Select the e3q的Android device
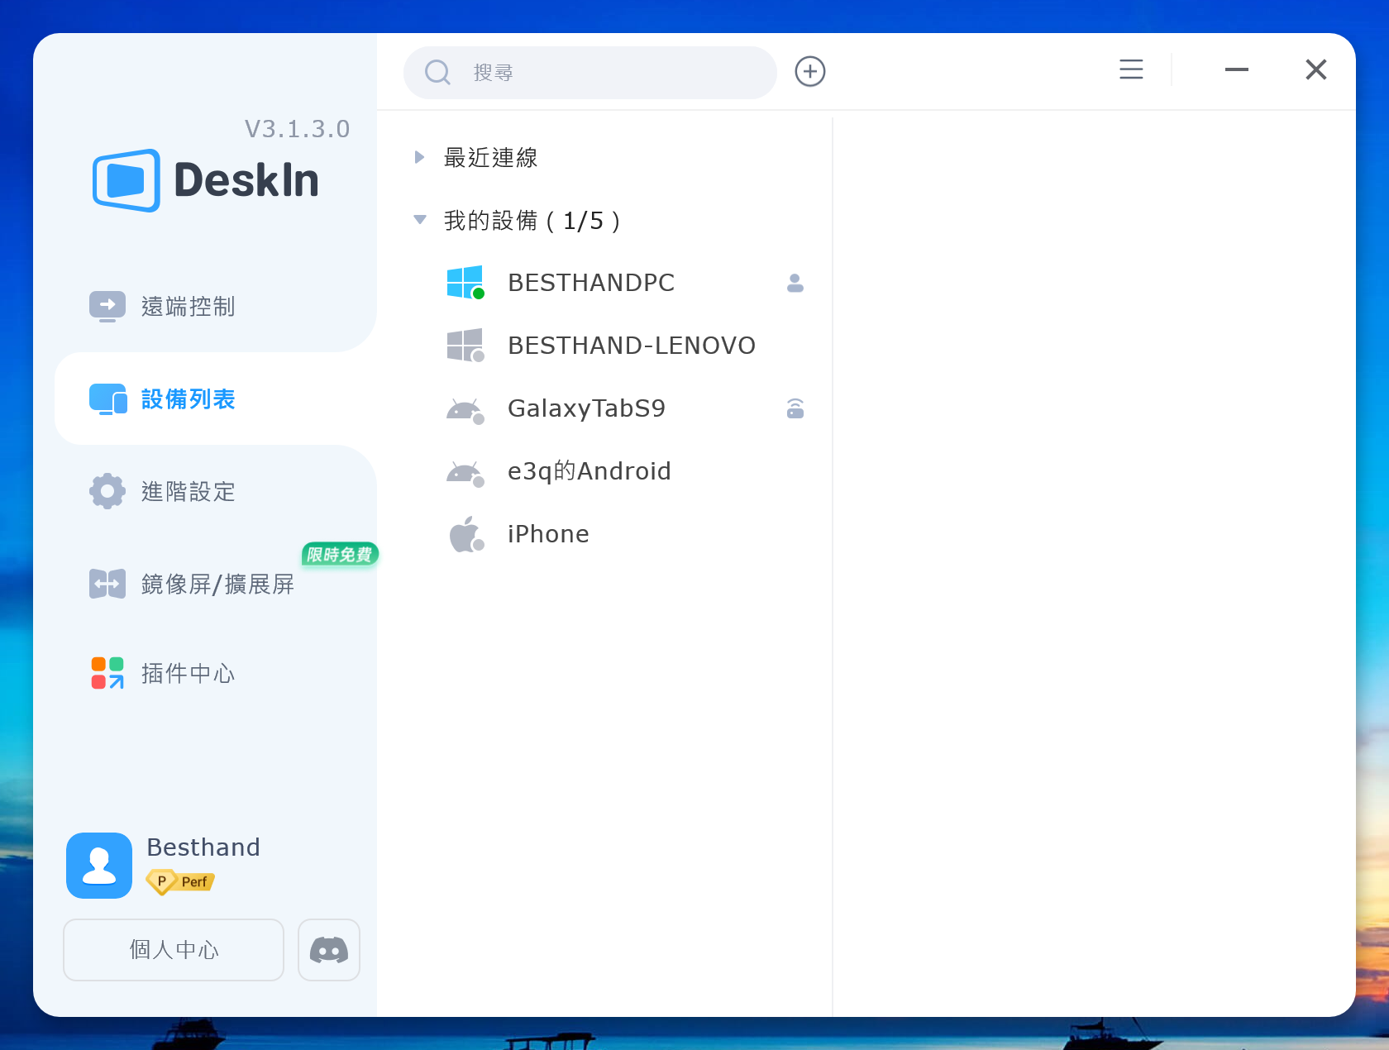This screenshot has height=1050, width=1389. 589,471
